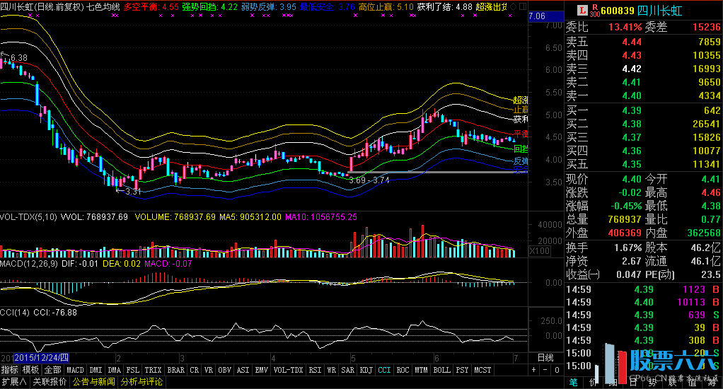Toggle the KDJ indicator

pos(366,370)
